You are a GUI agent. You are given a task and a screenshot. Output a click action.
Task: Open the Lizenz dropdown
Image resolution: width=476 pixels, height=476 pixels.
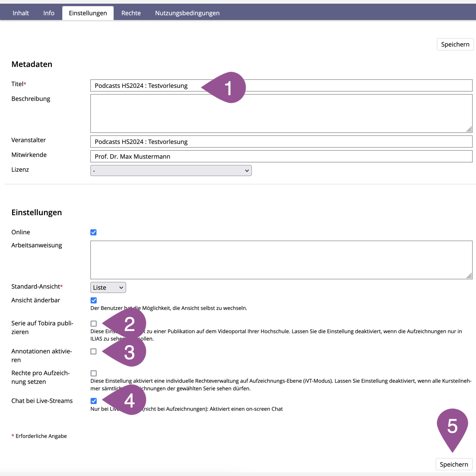click(171, 171)
